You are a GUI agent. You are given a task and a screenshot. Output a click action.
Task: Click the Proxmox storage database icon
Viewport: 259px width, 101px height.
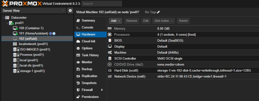(16, 55)
